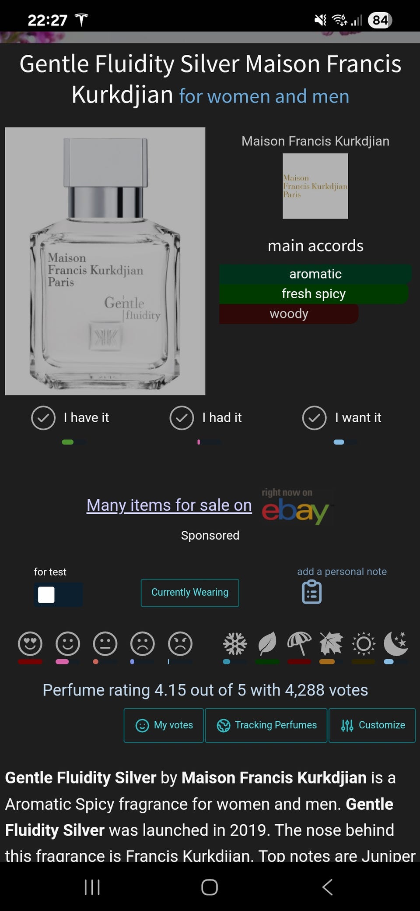Rate perfume with the love heart-eyes face

pos(30,644)
